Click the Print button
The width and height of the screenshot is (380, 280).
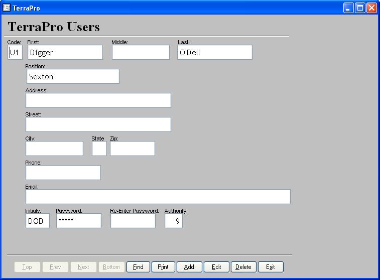pyautogui.click(x=163, y=267)
